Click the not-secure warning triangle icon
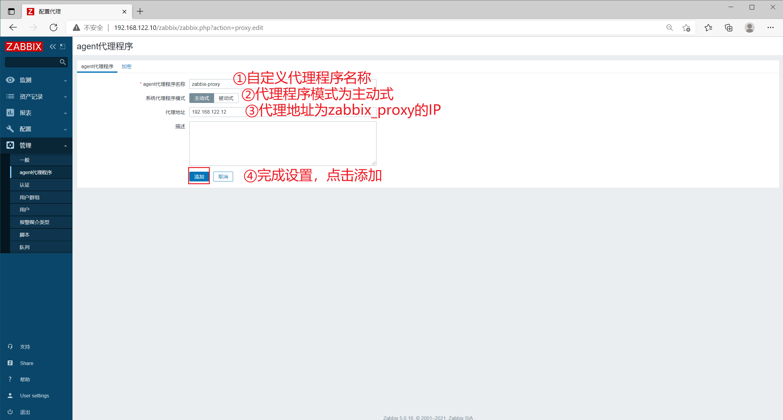 (x=76, y=28)
